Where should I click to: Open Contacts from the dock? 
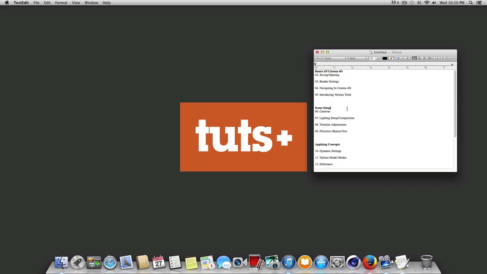coord(142,262)
